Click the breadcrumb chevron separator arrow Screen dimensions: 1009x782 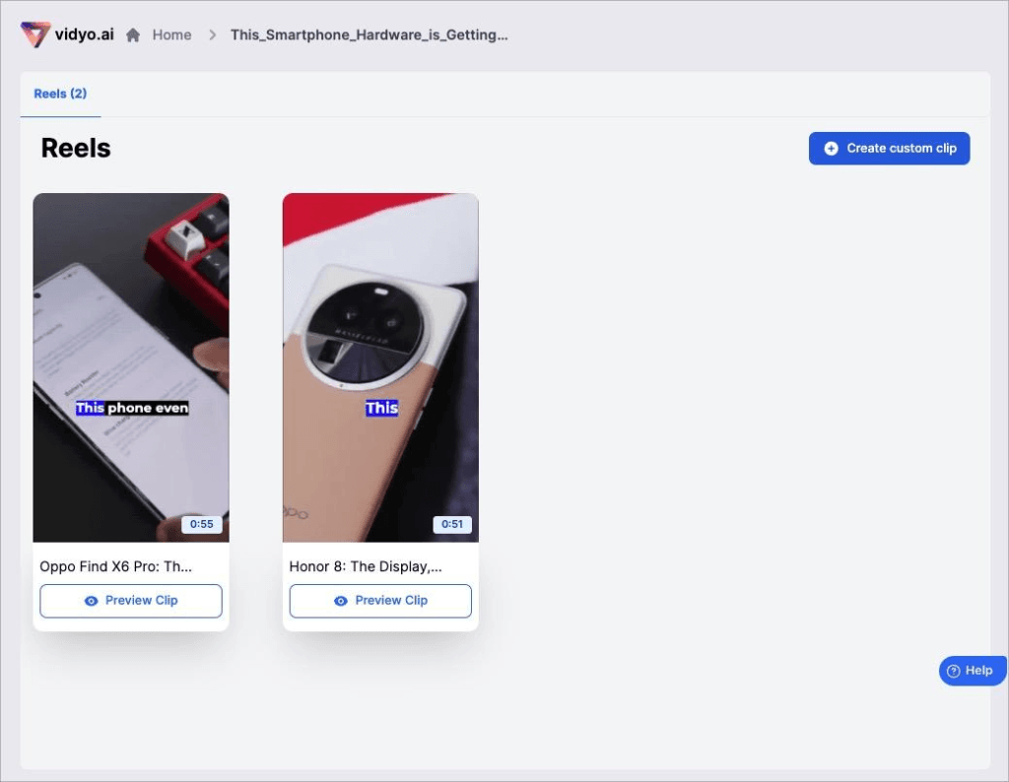click(x=213, y=34)
